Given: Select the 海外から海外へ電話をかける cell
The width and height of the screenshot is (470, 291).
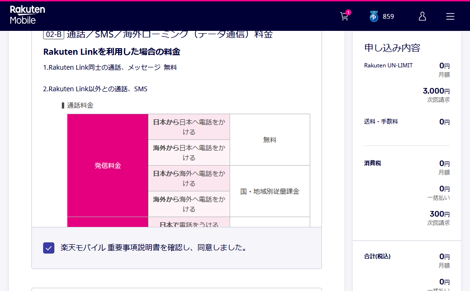Looking at the screenshot, I should coord(189,204).
